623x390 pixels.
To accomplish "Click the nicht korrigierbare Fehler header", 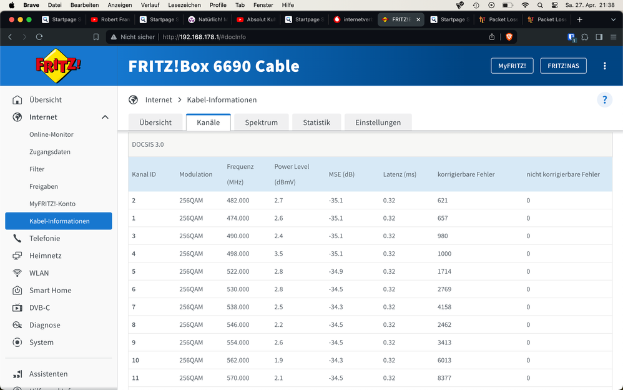I will coord(563,174).
